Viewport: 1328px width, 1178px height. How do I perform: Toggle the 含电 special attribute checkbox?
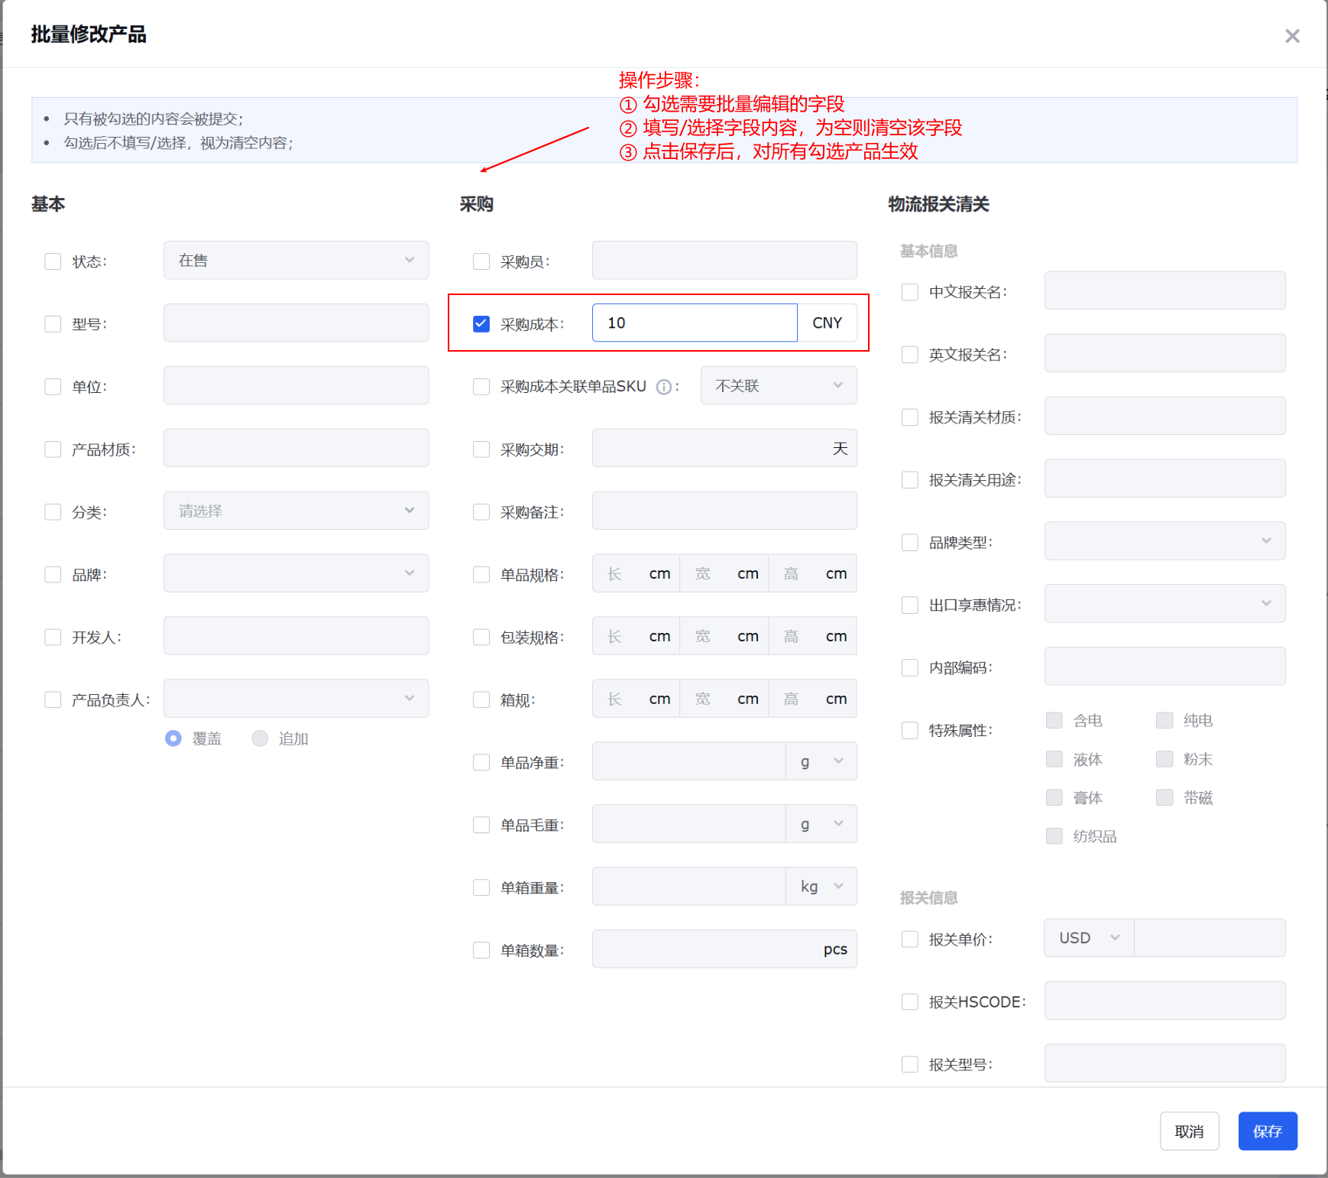point(1054,721)
